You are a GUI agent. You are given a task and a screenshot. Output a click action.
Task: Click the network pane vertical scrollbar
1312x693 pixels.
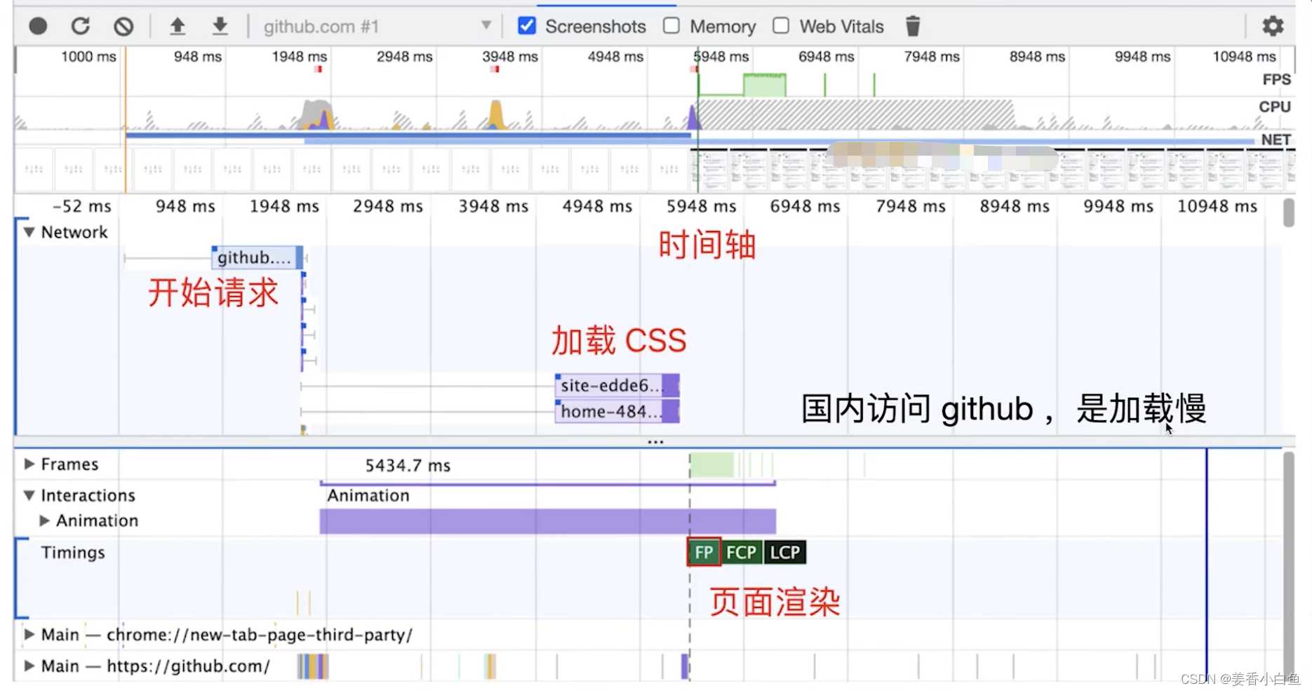(1288, 213)
